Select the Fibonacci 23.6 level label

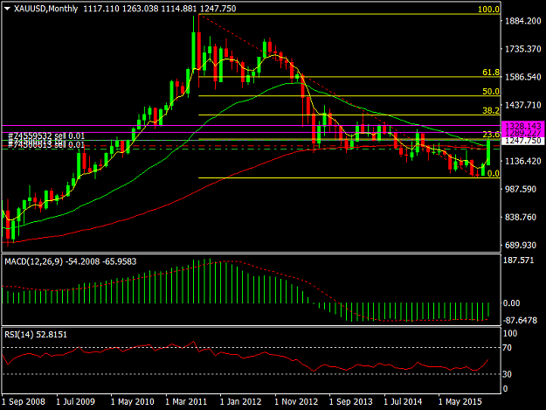pos(491,135)
